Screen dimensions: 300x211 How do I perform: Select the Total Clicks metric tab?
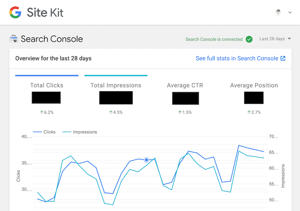(x=46, y=86)
